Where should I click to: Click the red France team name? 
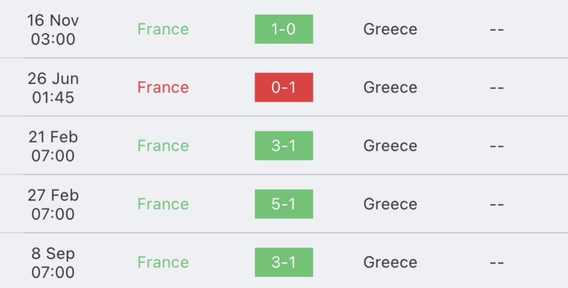click(163, 88)
